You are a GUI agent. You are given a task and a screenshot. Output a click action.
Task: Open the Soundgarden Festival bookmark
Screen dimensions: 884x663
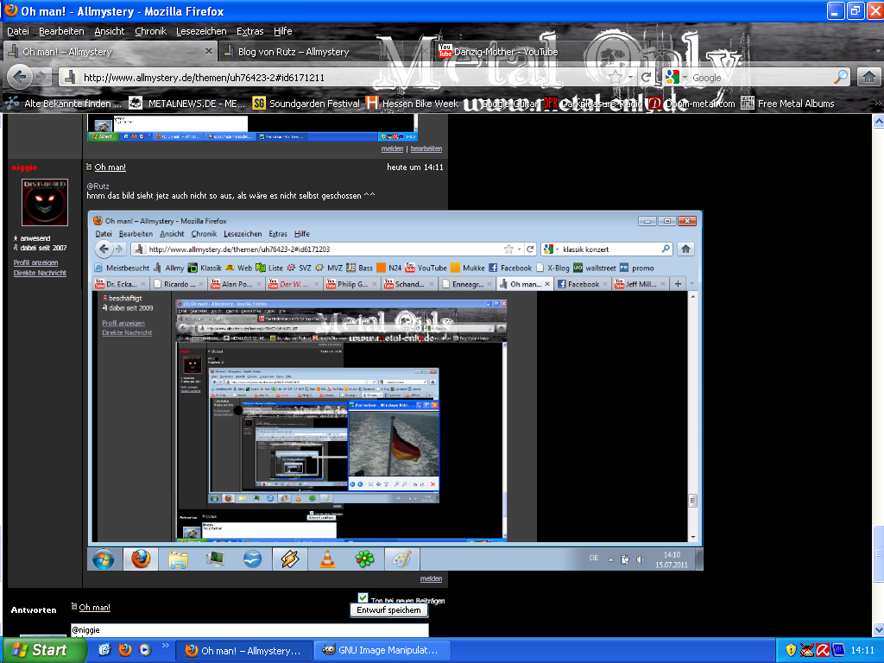306,104
